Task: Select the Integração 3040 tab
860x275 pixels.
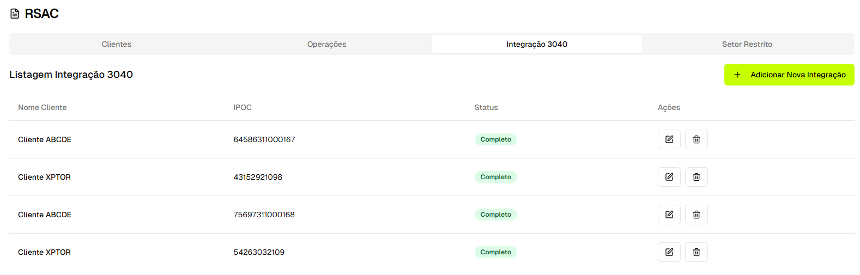Action: pos(537,44)
